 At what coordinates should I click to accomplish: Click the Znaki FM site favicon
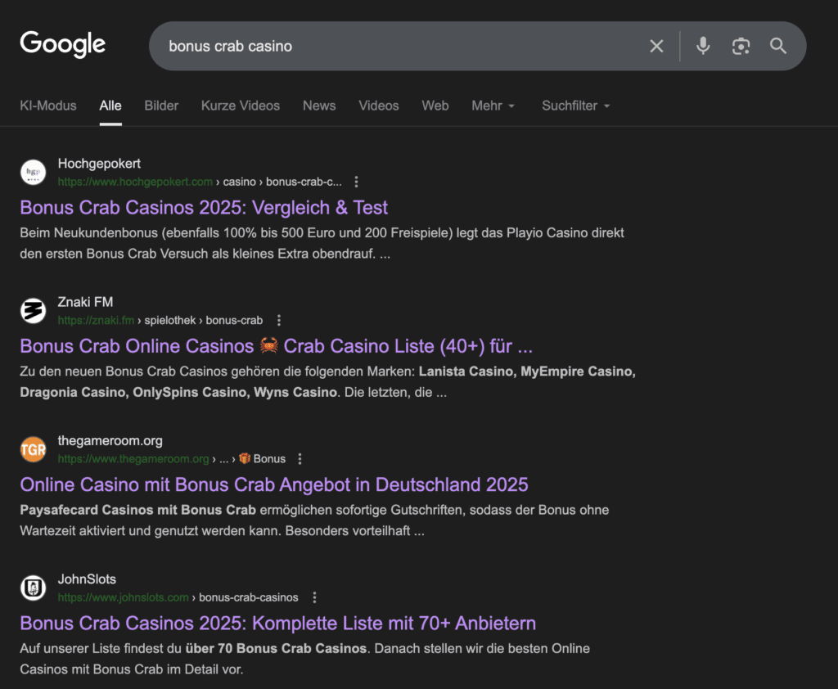pyautogui.click(x=33, y=311)
